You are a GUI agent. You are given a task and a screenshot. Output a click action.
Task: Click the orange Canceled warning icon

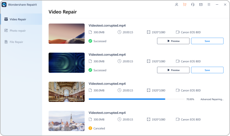coord(90,128)
